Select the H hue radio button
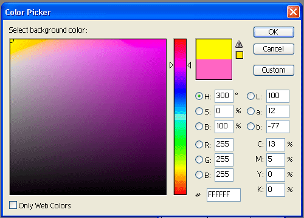 [199, 96]
